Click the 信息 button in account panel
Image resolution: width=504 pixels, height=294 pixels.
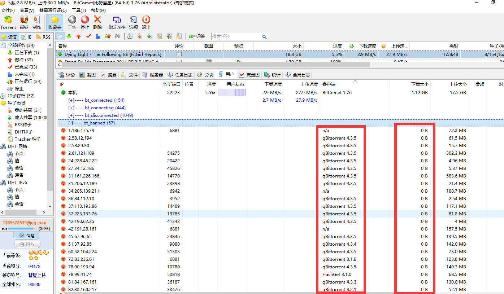(x=26, y=236)
